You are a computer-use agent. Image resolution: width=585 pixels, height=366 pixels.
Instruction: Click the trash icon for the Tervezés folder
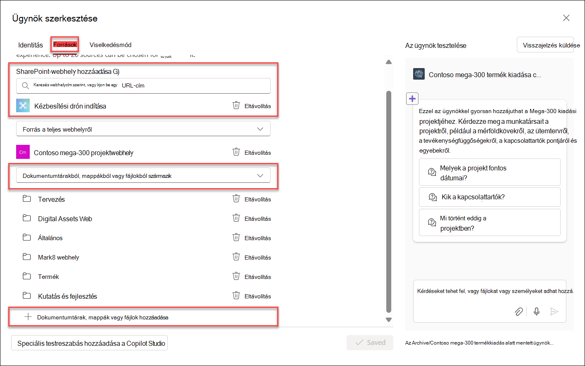[x=236, y=198]
